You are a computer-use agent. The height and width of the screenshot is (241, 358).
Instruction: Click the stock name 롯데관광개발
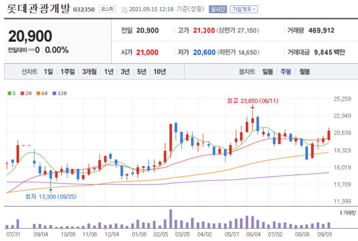pos(39,9)
